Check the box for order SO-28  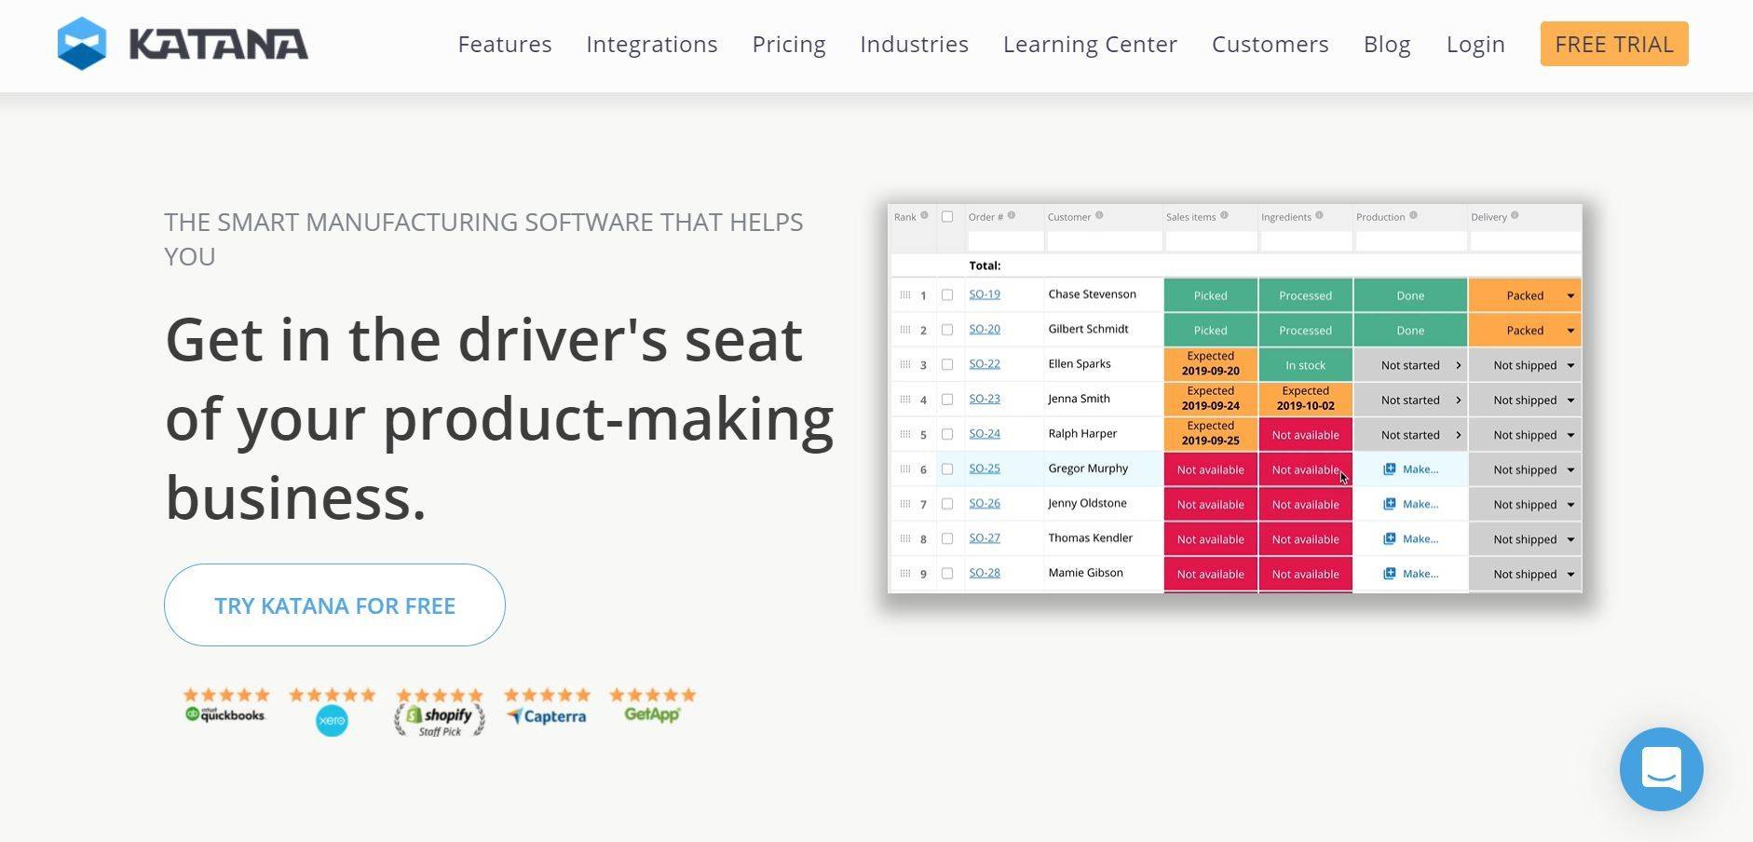pyautogui.click(x=947, y=574)
